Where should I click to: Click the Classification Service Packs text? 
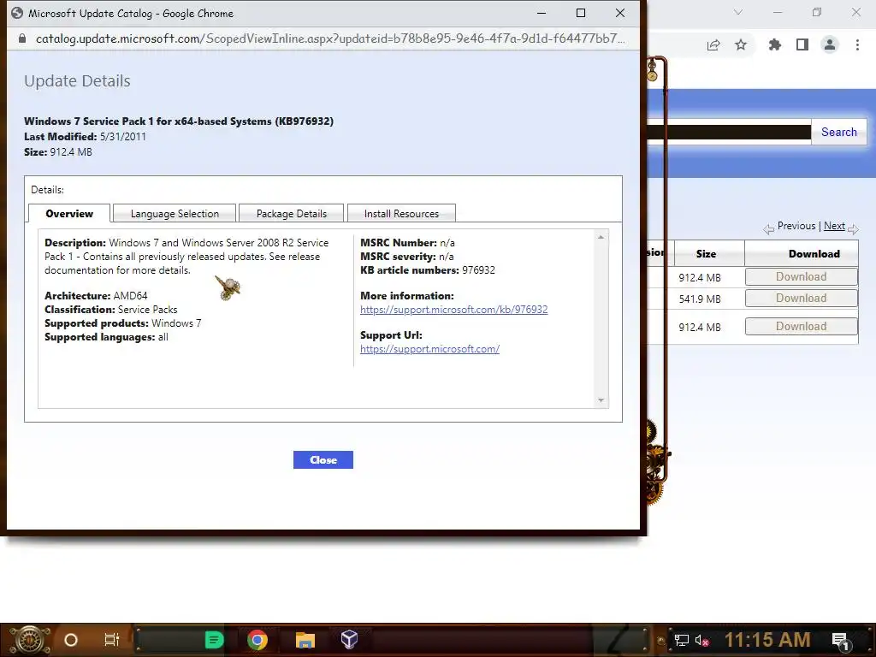pos(111,310)
